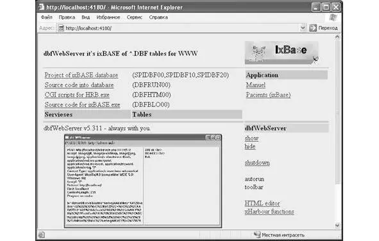379x241 pixels.
Task: Expand the address bar dropdown arrow
Action: [303, 28]
